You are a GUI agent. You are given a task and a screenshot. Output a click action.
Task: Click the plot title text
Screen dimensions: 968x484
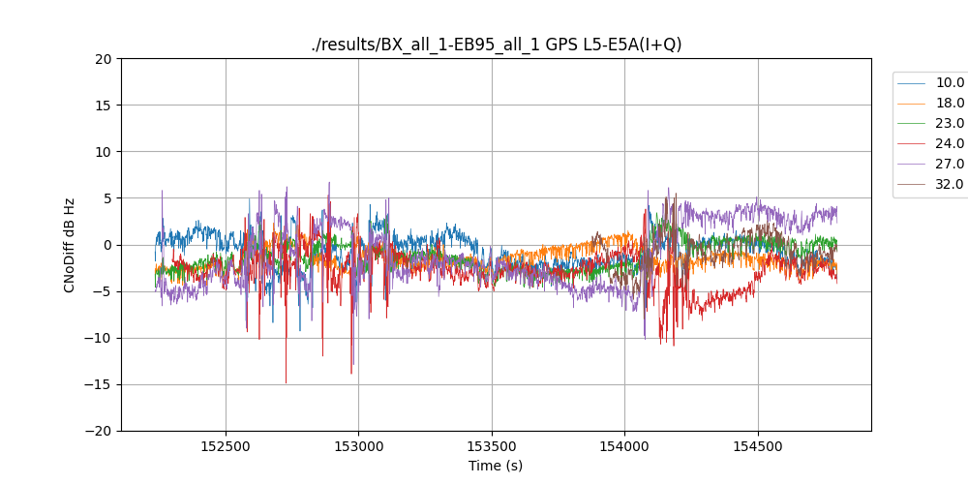point(496,45)
